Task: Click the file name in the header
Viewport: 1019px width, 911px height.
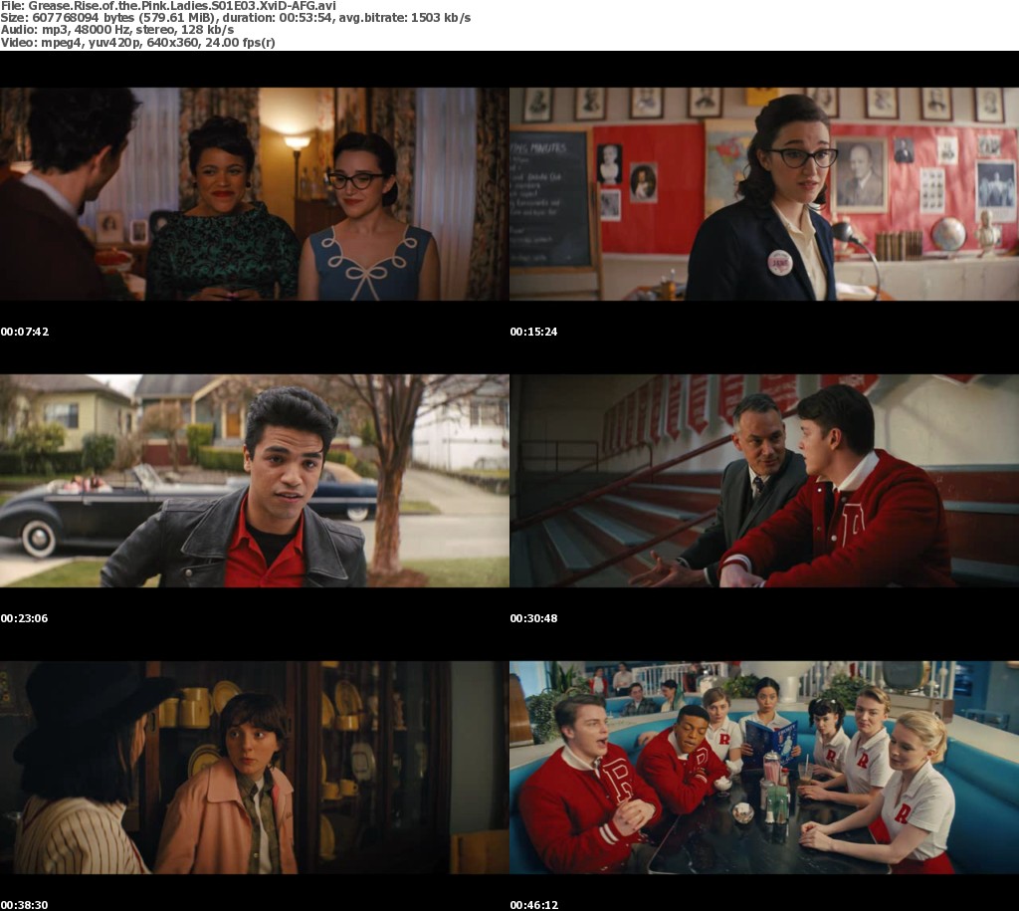Action: click(x=168, y=5)
